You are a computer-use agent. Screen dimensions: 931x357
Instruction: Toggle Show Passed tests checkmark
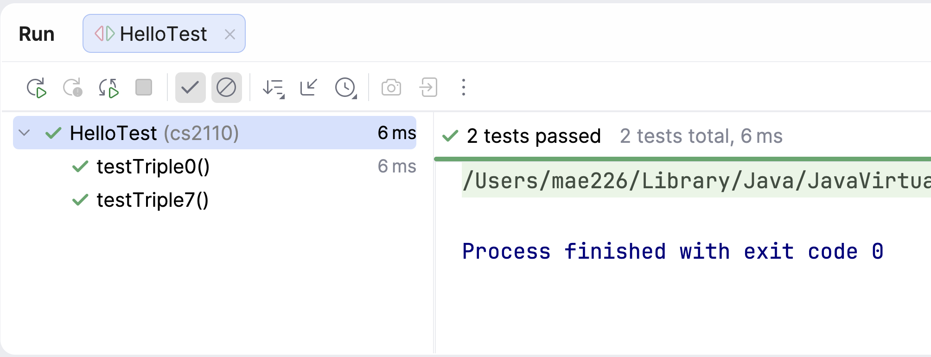coord(190,88)
